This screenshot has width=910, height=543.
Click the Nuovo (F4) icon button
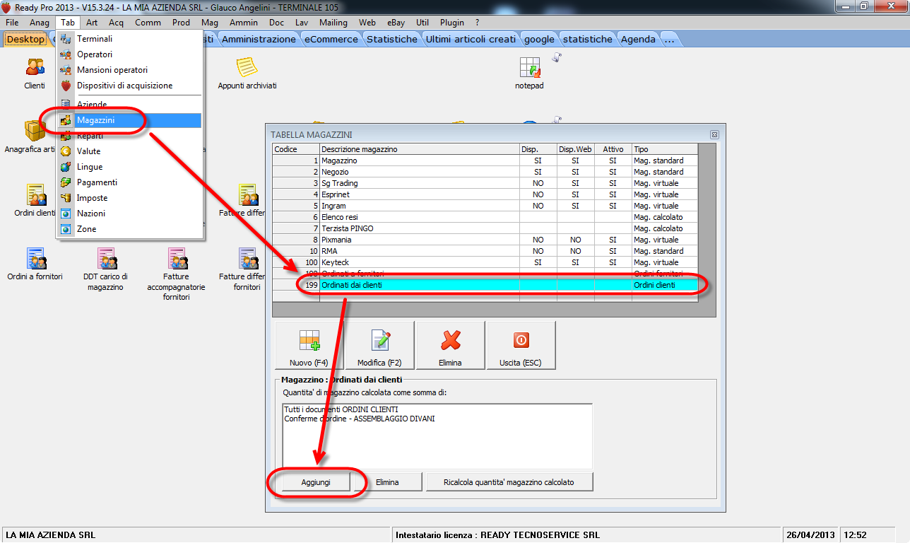[x=309, y=345]
